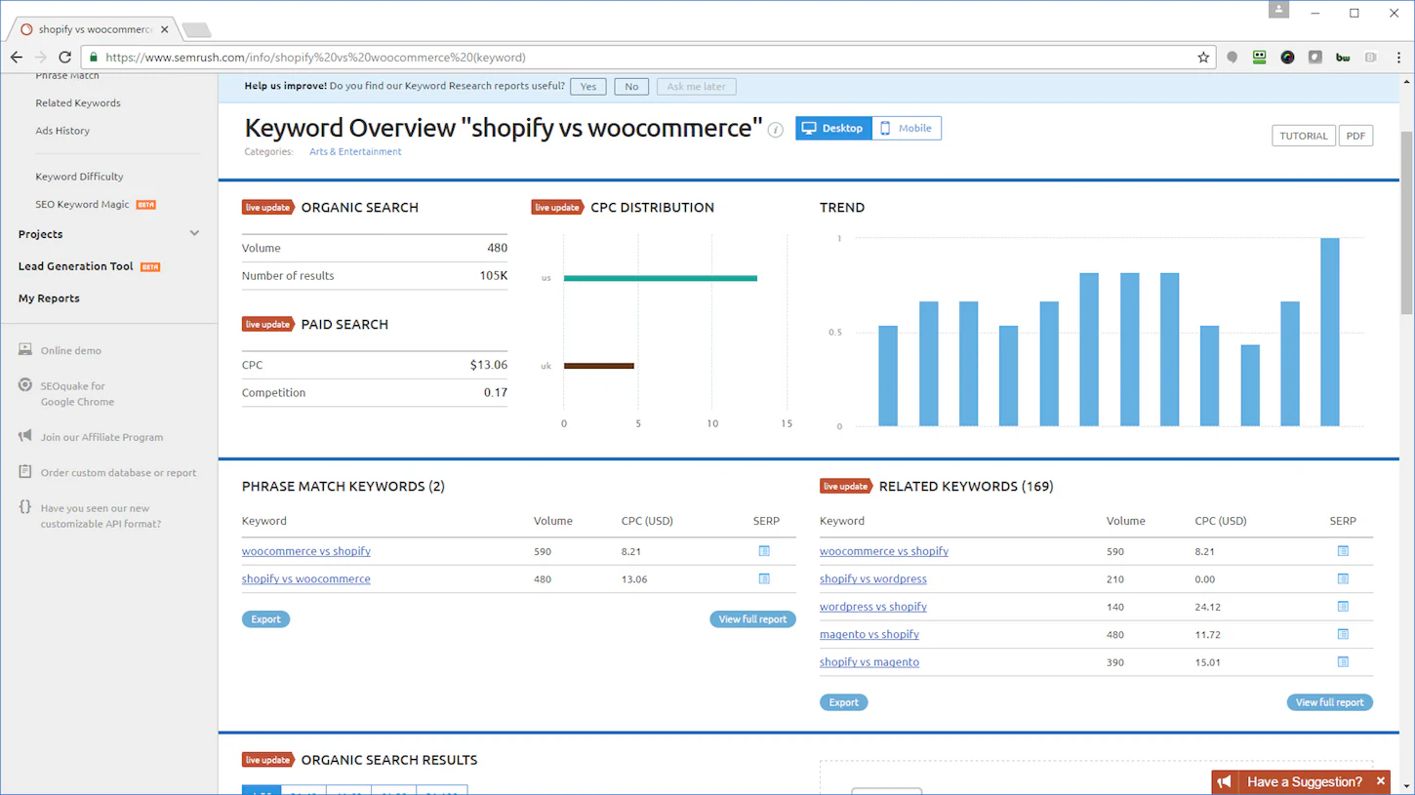Answer No to the survey
1415x795 pixels.
point(631,87)
